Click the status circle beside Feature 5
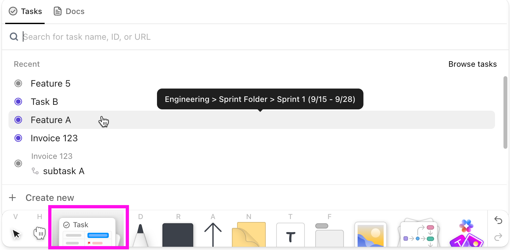The image size is (510, 250). click(x=18, y=83)
